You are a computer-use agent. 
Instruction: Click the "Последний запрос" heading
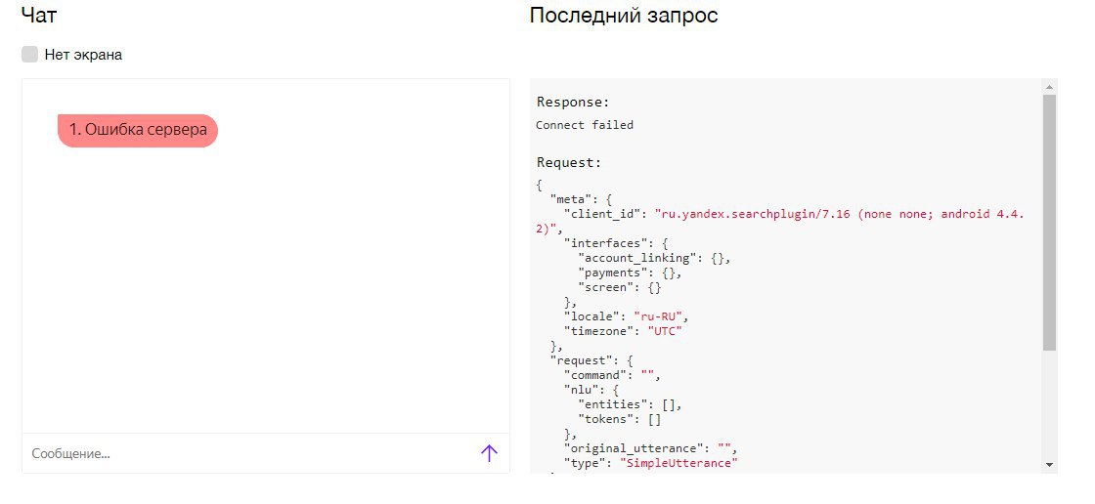tap(624, 16)
